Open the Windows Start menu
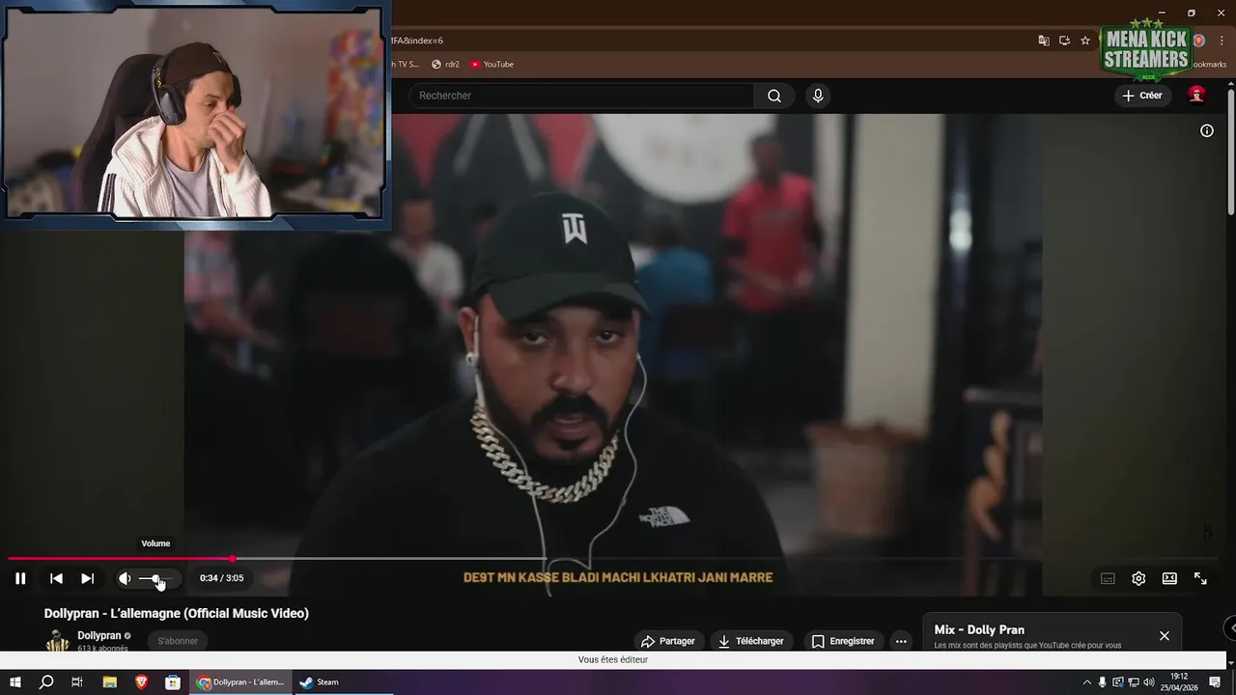The height and width of the screenshot is (695, 1236). pyautogui.click(x=15, y=682)
